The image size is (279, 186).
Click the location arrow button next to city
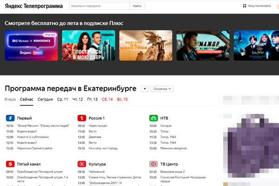[x=145, y=89]
